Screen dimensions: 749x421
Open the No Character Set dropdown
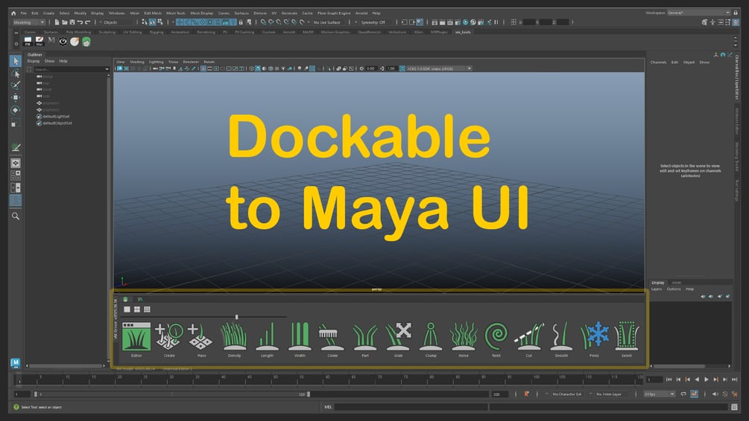[x=566, y=394]
